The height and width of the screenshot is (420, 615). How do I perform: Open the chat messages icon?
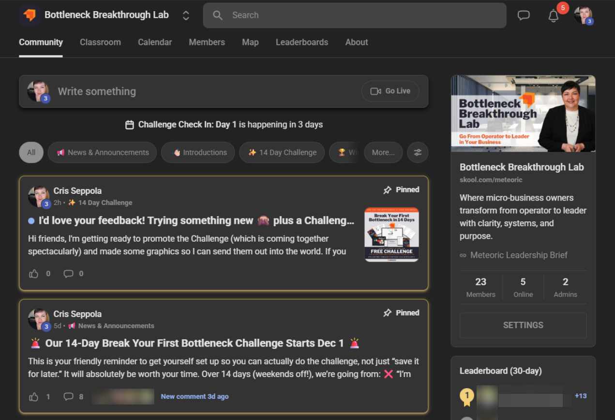pyautogui.click(x=524, y=15)
